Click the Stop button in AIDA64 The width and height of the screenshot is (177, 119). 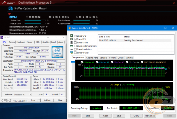point(88,116)
